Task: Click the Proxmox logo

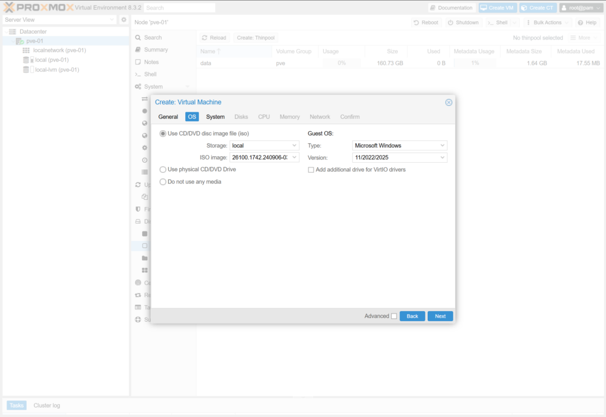Action: (x=38, y=7)
